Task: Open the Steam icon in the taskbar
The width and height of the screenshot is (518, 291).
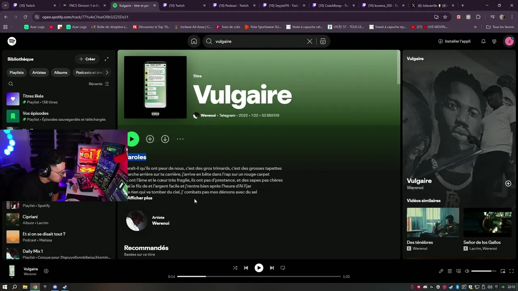Action: (65, 287)
